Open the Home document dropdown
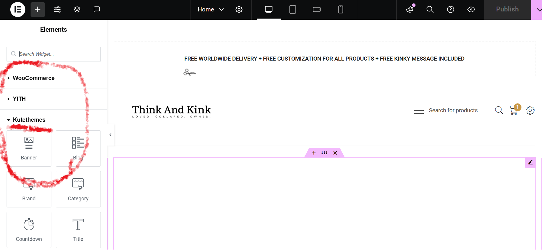This screenshot has height=250, width=542. 211,9
